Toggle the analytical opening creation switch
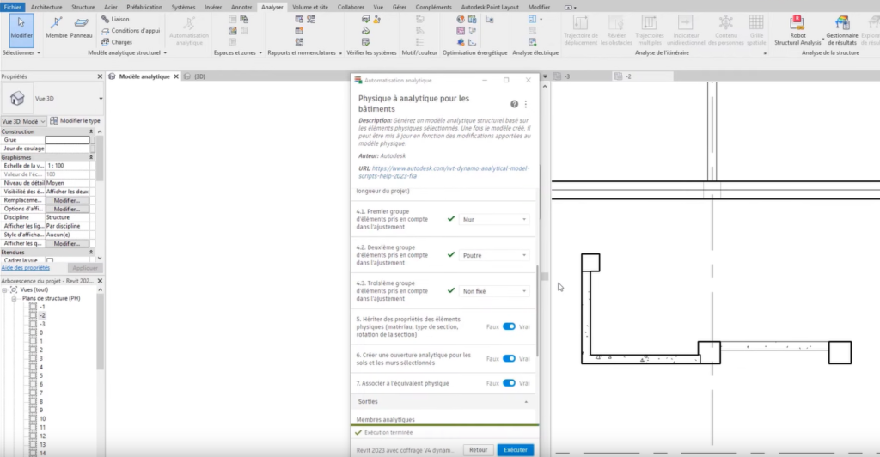Image resolution: width=880 pixels, height=457 pixels. [509, 358]
